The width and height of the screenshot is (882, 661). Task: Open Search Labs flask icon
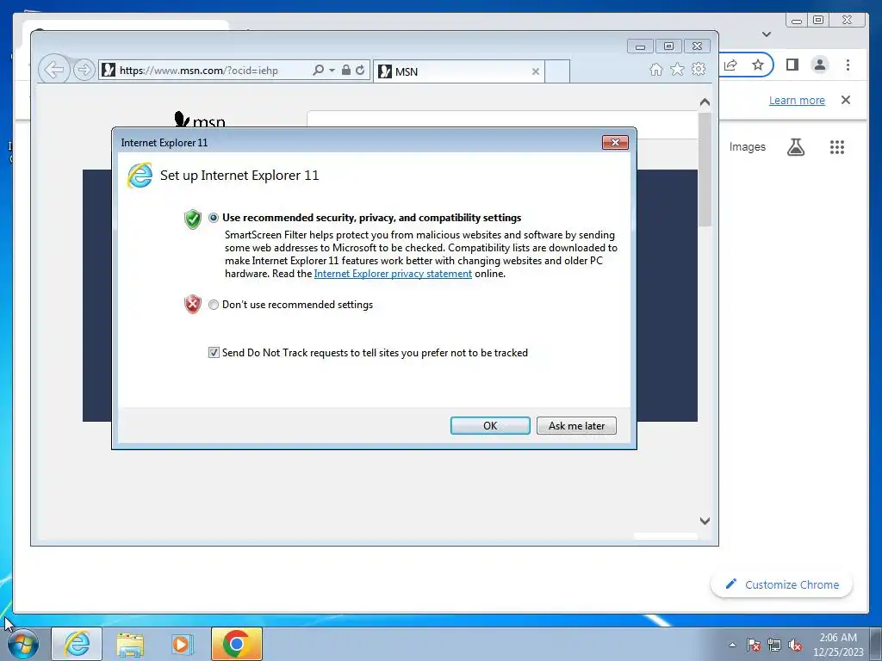(795, 146)
